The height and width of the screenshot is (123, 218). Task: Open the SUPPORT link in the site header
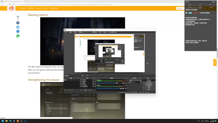click(54, 8)
